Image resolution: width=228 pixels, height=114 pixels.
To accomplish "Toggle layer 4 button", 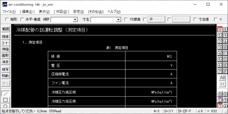I will coord(220,53).
